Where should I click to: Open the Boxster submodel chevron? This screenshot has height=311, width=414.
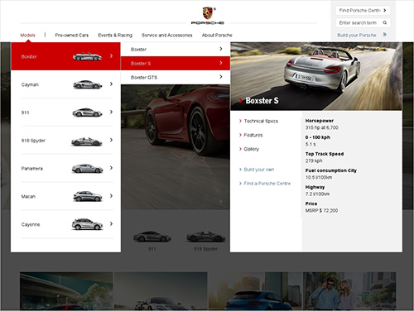221,49
